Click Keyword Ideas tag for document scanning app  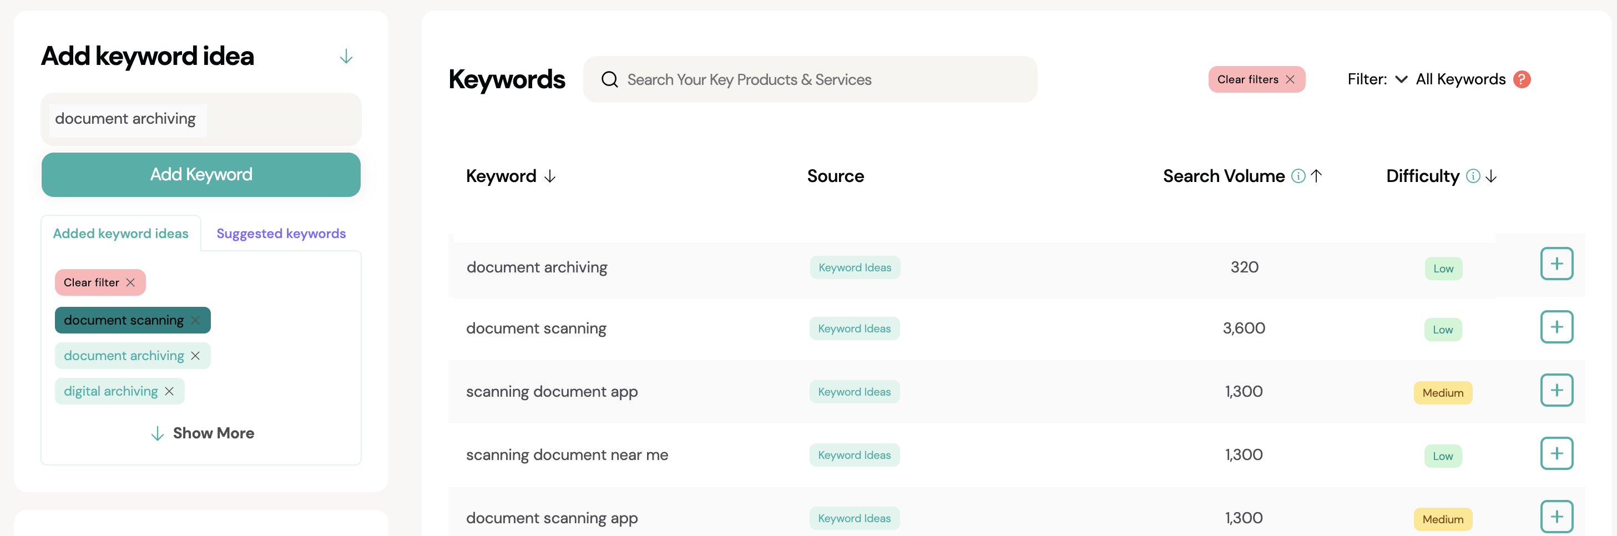[855, 518]
